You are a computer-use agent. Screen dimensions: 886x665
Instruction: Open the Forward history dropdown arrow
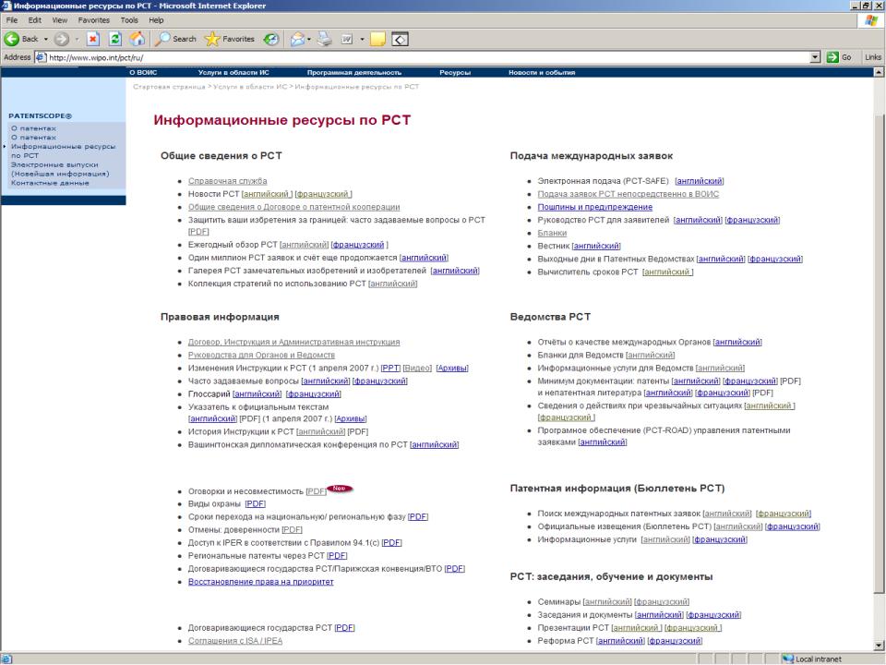(x=77, y=39)
